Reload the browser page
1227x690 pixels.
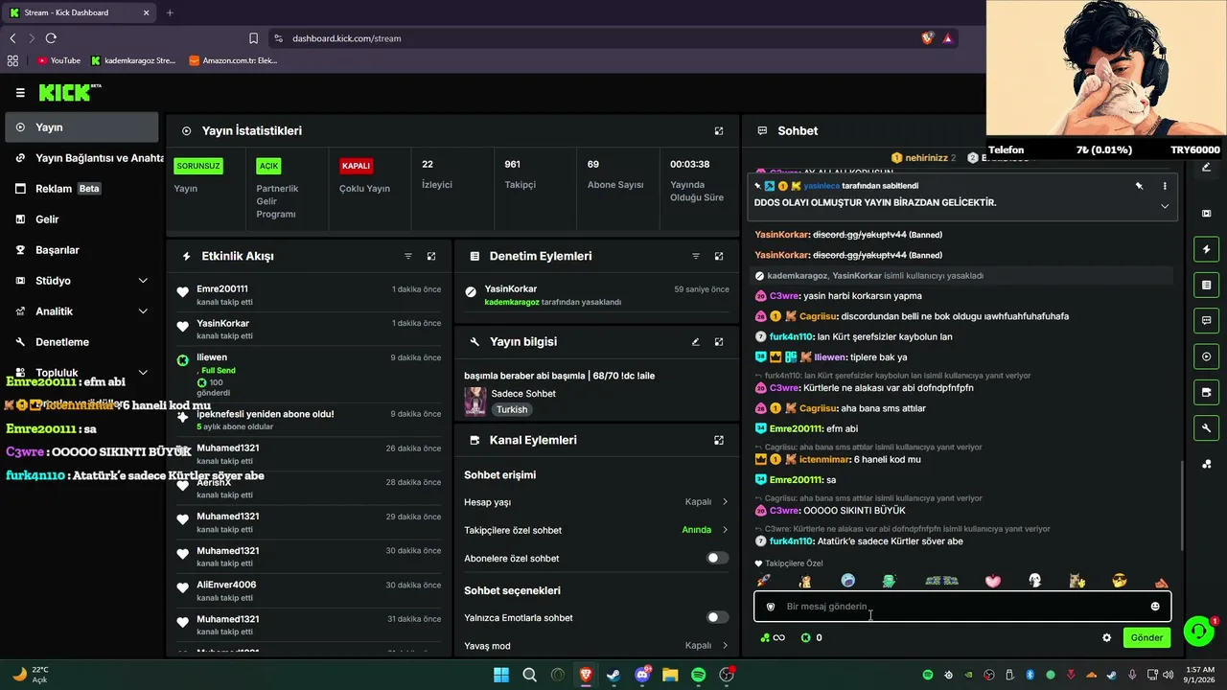(x=51, y=38)
